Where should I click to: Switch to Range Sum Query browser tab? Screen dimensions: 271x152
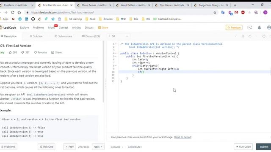click(x=211, y=5)
